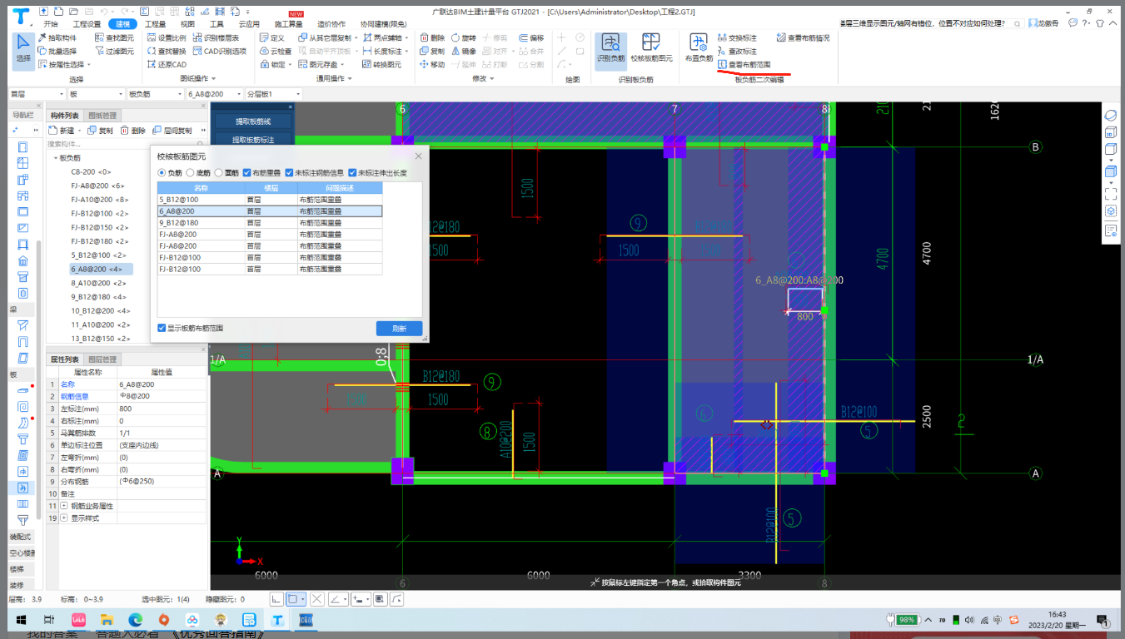Select the 9_B12@180 row in dialog table
The width and height of the screenshot is (1125, 639).
pos(270,223)
